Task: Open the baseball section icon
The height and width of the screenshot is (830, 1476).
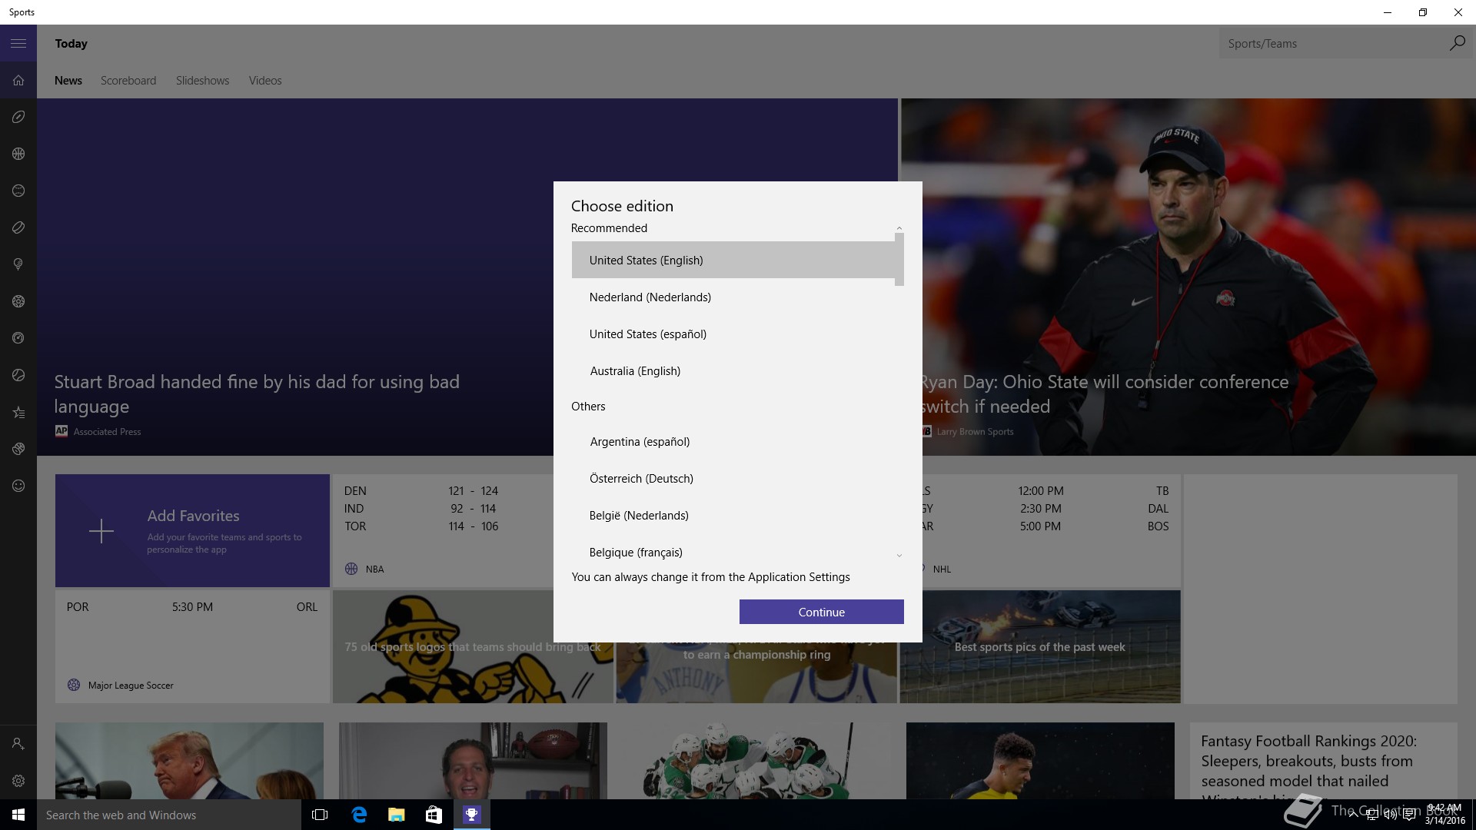Action: (18, 191)
